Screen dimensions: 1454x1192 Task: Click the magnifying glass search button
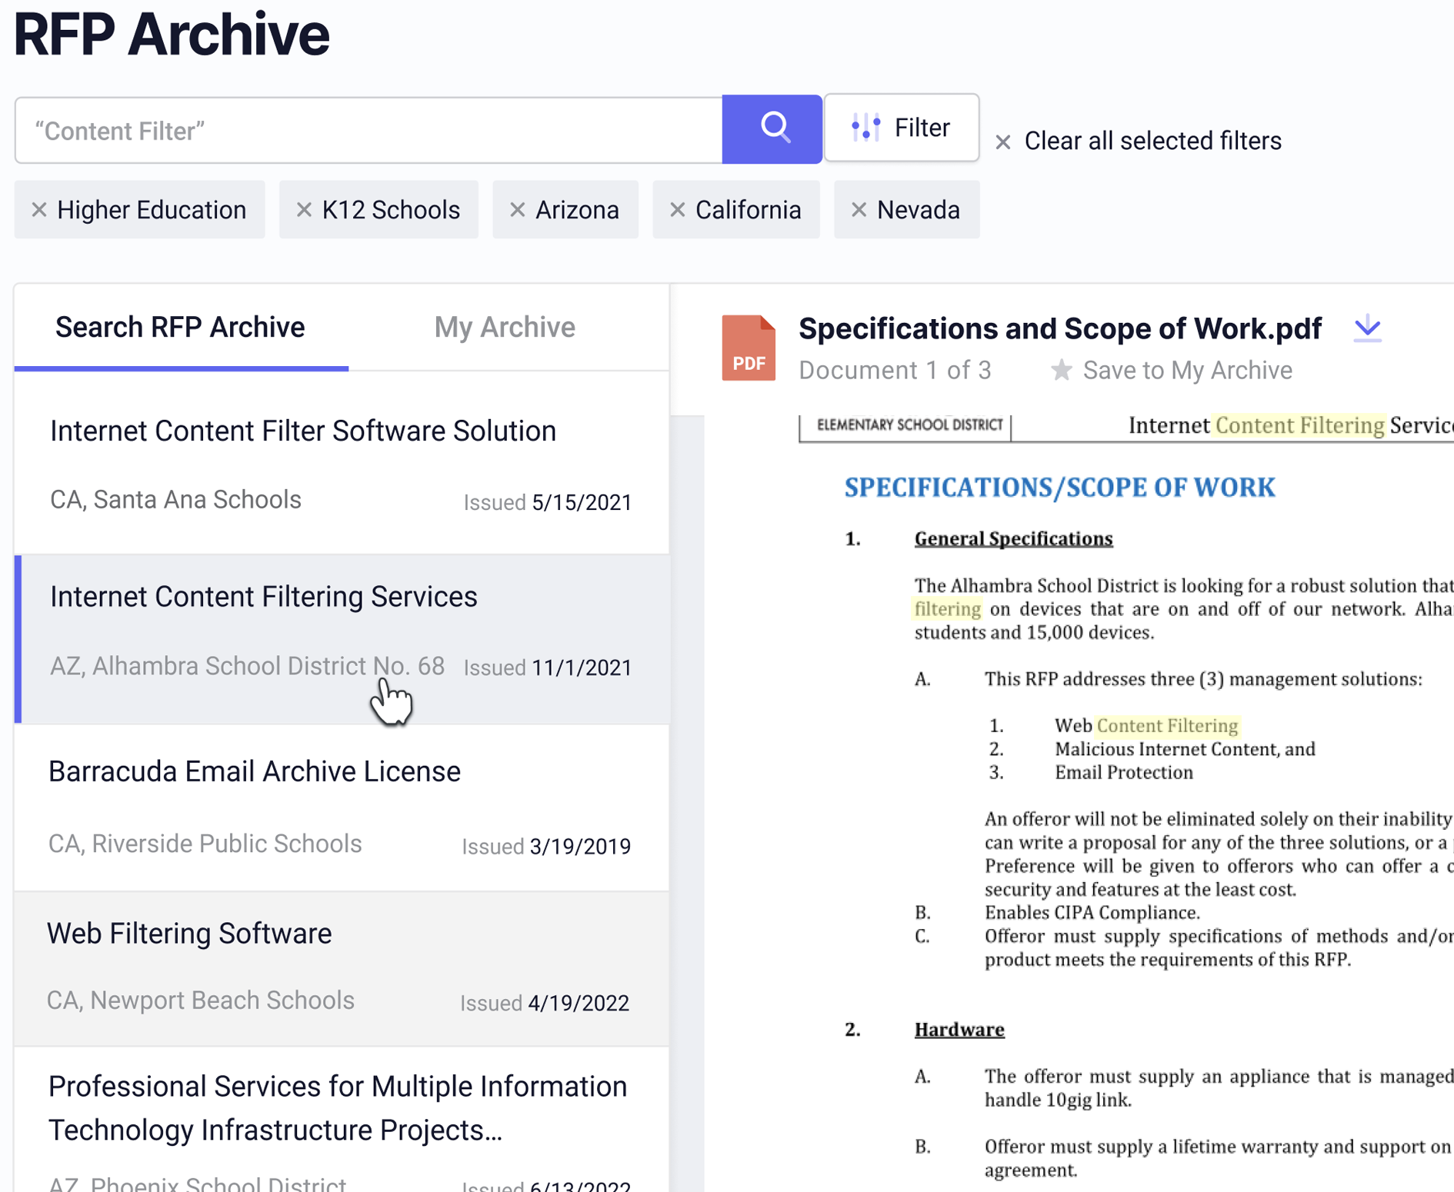(x=772, y=128)
